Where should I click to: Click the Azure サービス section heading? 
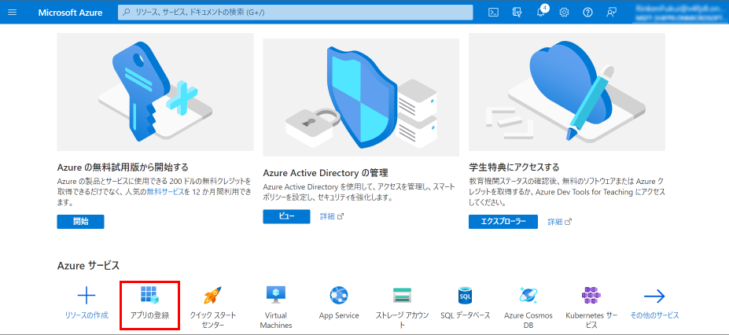(x=88, y=266)
